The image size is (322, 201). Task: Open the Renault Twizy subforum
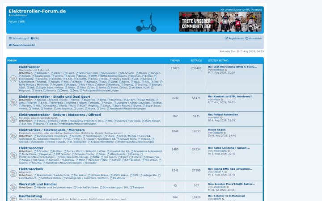coord(128,139)
